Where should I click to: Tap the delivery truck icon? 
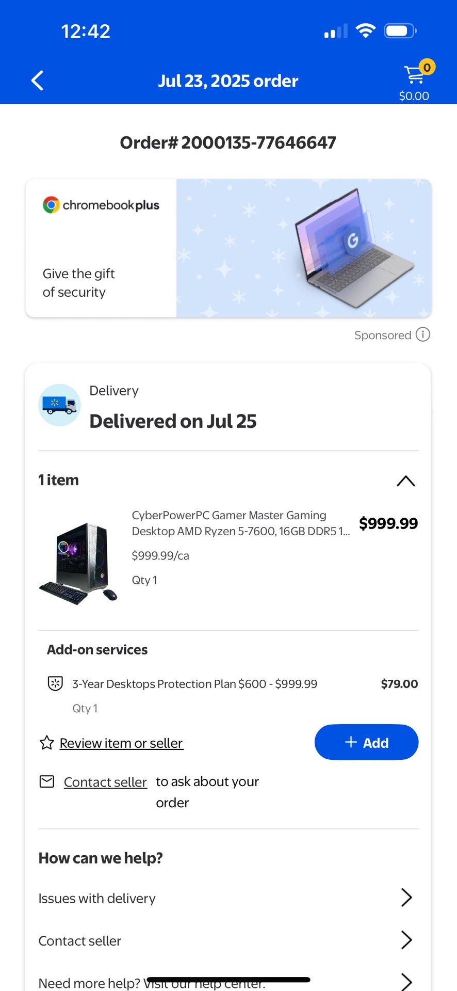pyautogui.click(x=59, y=405)
